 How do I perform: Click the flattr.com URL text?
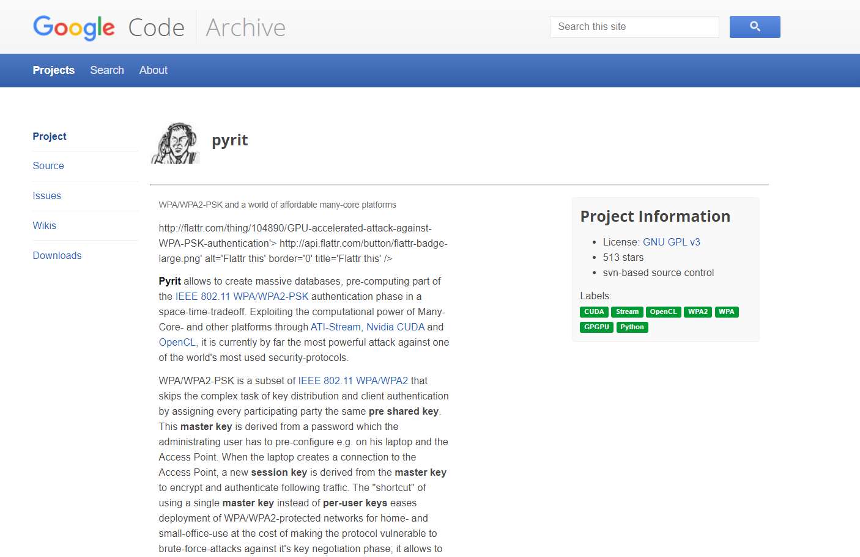click(303, 243)
